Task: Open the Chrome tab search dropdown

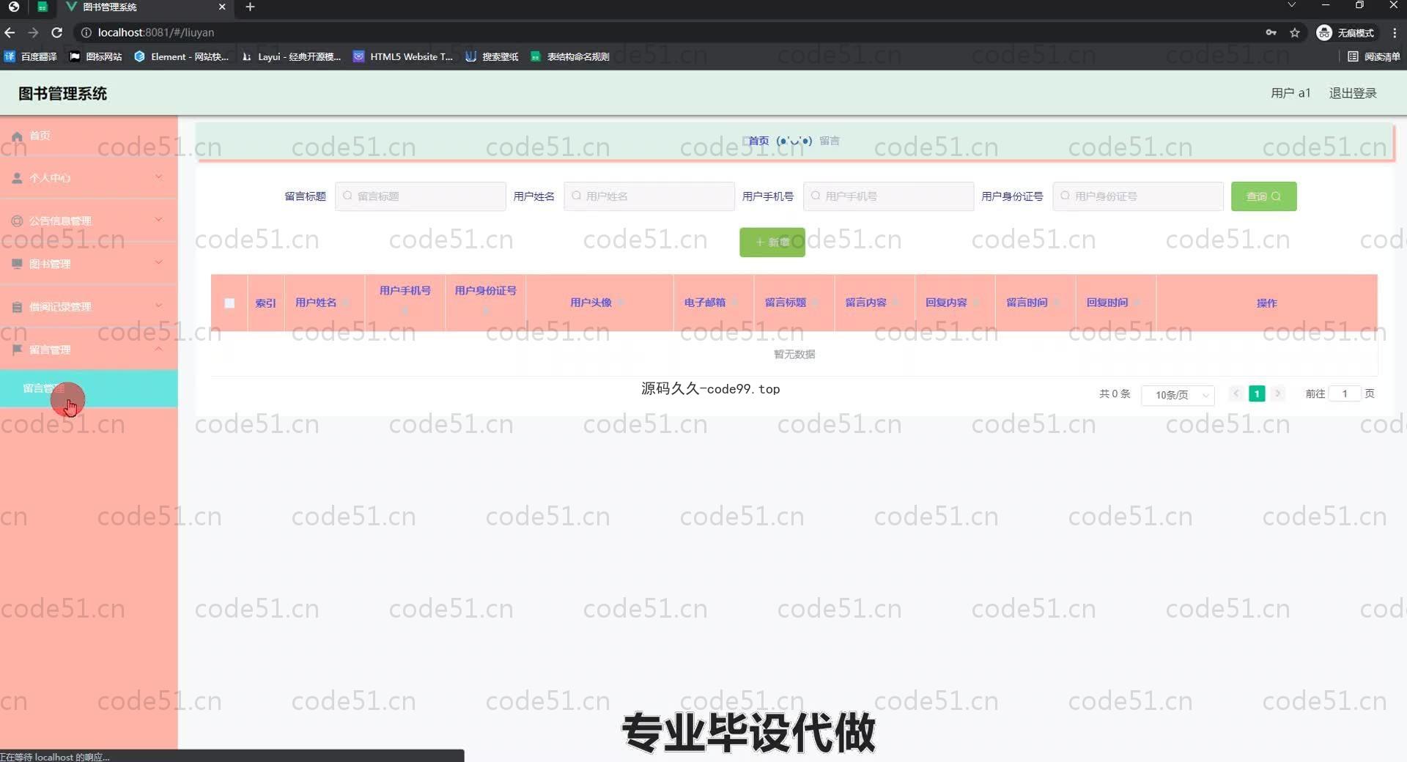Action: (x=1292, y=5)
